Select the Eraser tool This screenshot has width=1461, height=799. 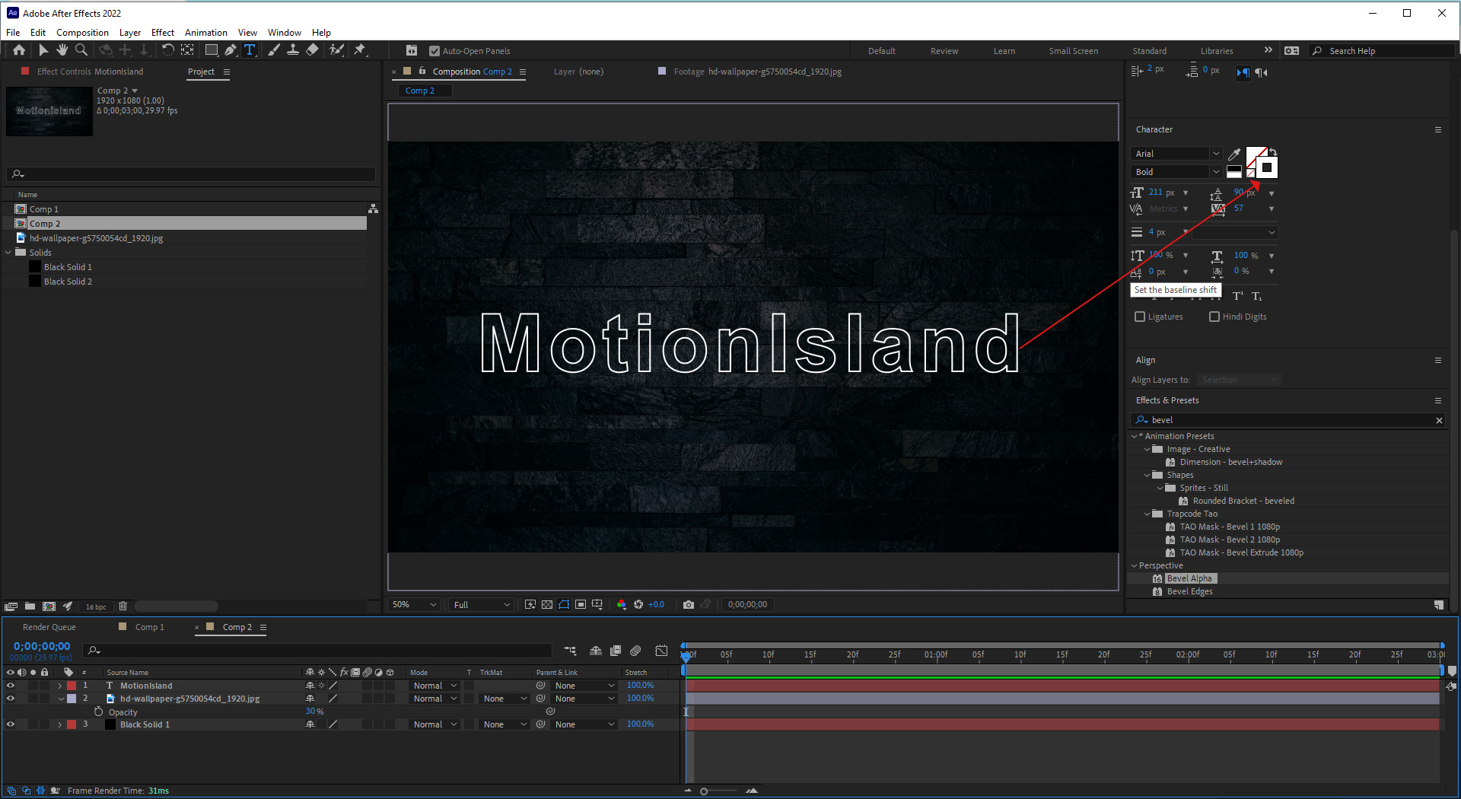point(312,50)
